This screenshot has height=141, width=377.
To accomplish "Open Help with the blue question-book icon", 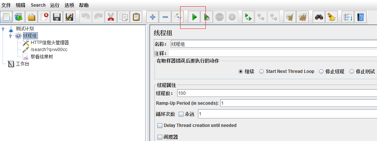I will tap(360, 17).
